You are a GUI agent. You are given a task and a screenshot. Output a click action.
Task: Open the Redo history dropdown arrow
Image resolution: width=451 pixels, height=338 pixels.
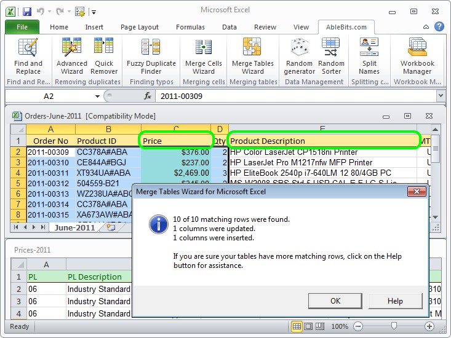69,12
